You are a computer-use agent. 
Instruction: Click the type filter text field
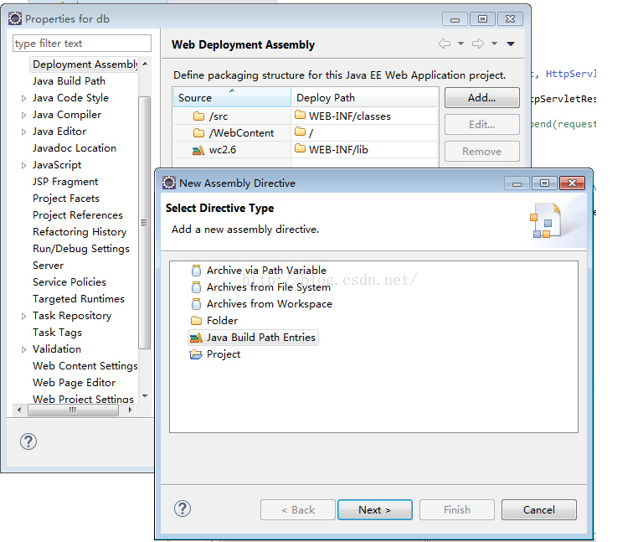pyautogui.click(x=82, y=43)
